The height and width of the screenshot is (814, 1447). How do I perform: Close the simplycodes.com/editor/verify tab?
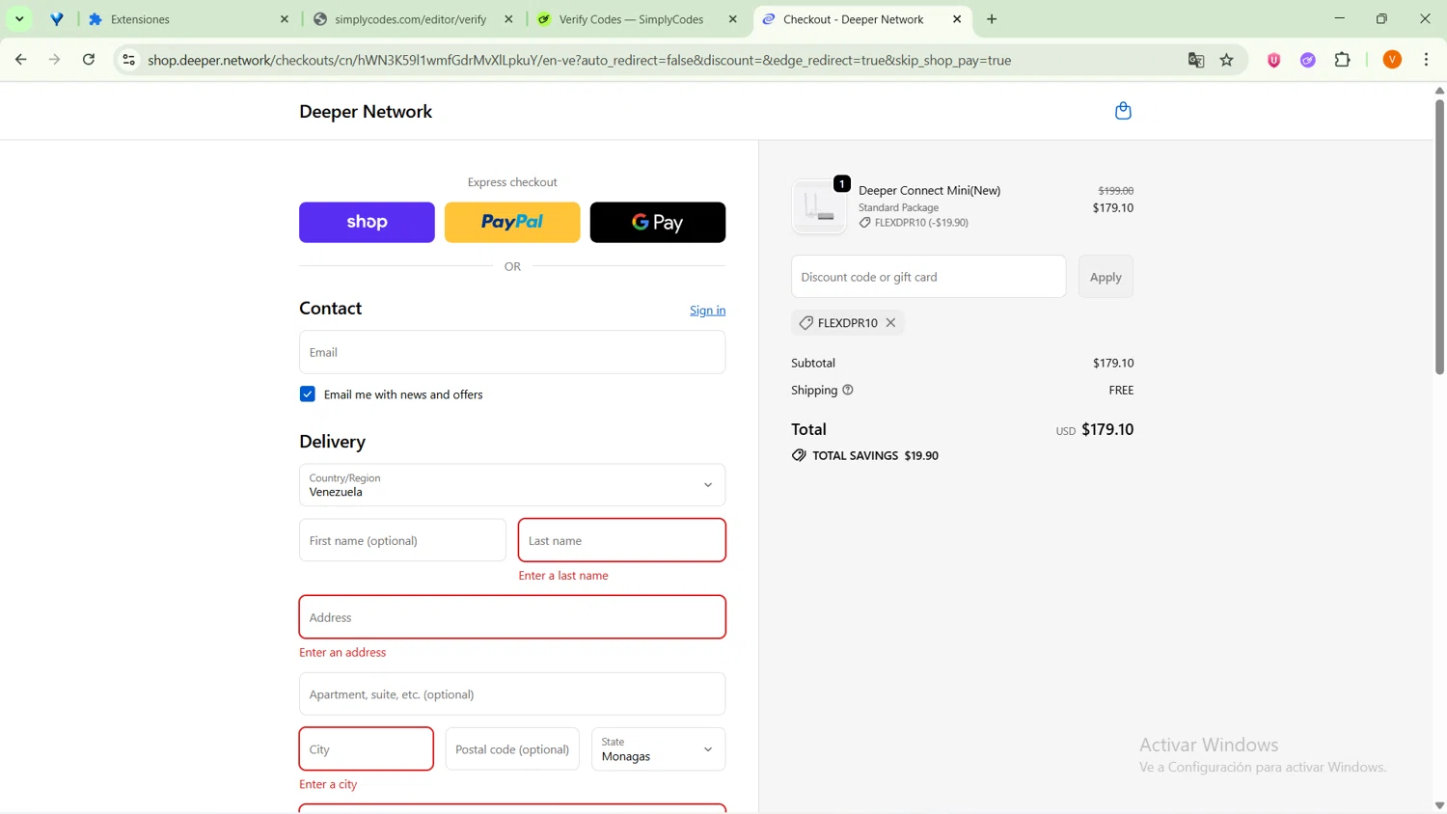(x=509, y=19)
